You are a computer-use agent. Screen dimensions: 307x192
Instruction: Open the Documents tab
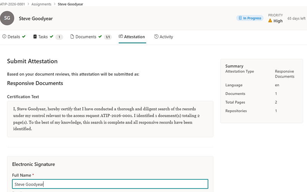pos(86,37)
